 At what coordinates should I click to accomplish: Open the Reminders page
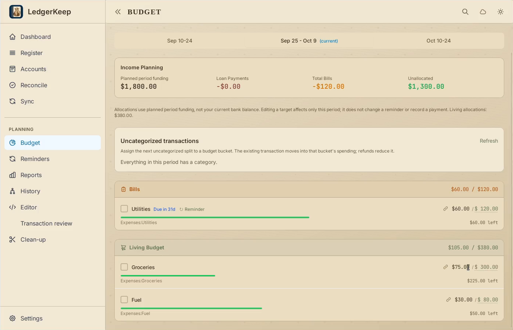[x=52, y=159]
